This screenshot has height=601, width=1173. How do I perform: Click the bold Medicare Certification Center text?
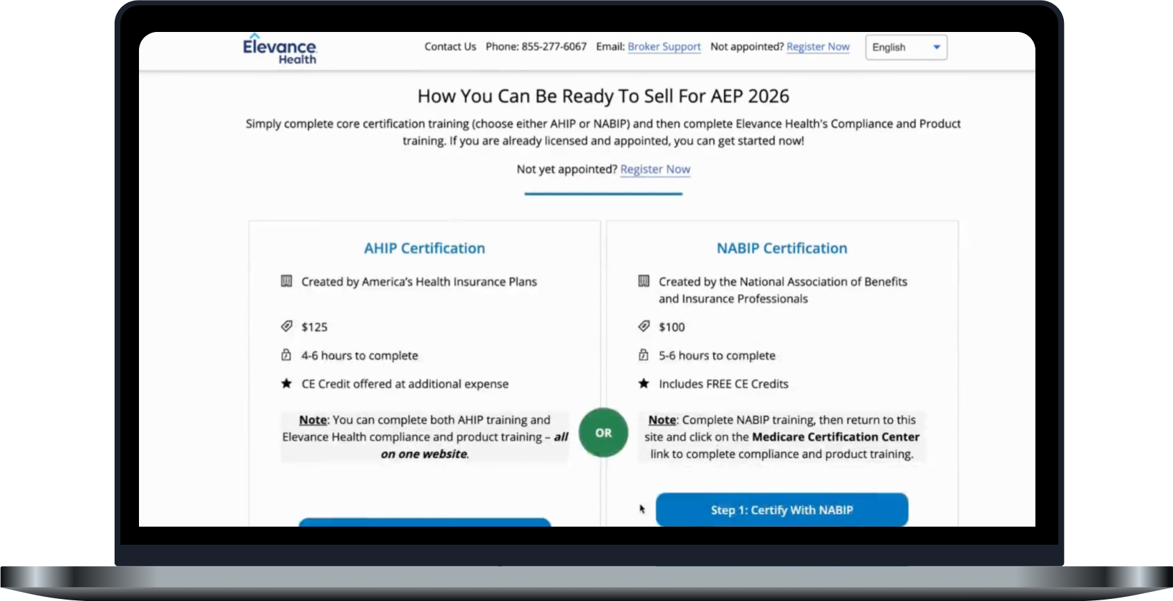pyautogui.click(x=835, y=437)
